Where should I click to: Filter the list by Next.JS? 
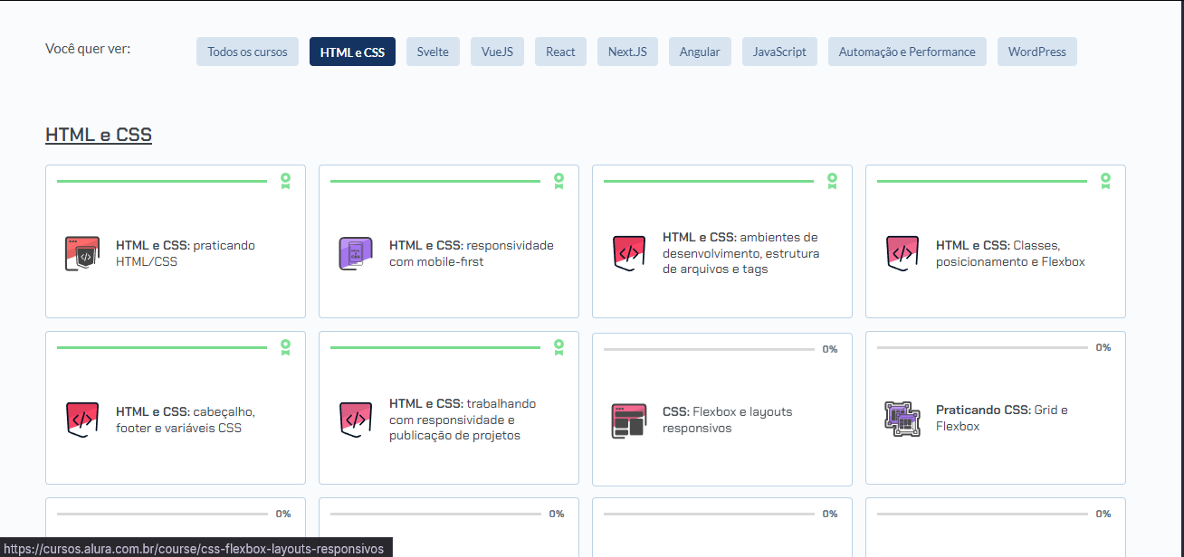tap(627, 52)
